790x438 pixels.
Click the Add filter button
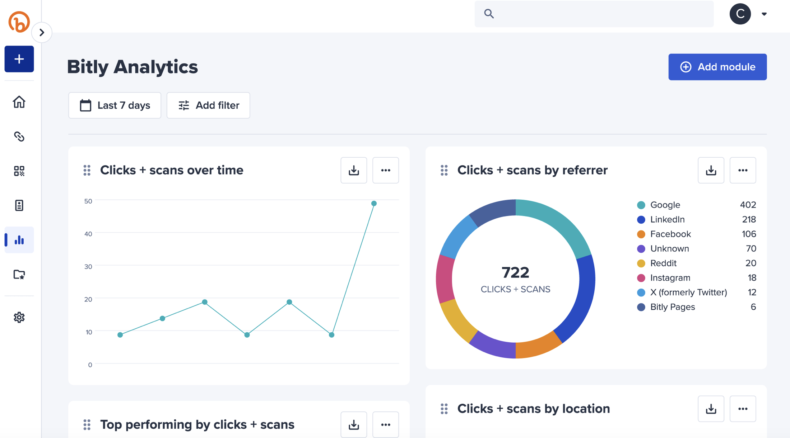(x=208, y=105)
